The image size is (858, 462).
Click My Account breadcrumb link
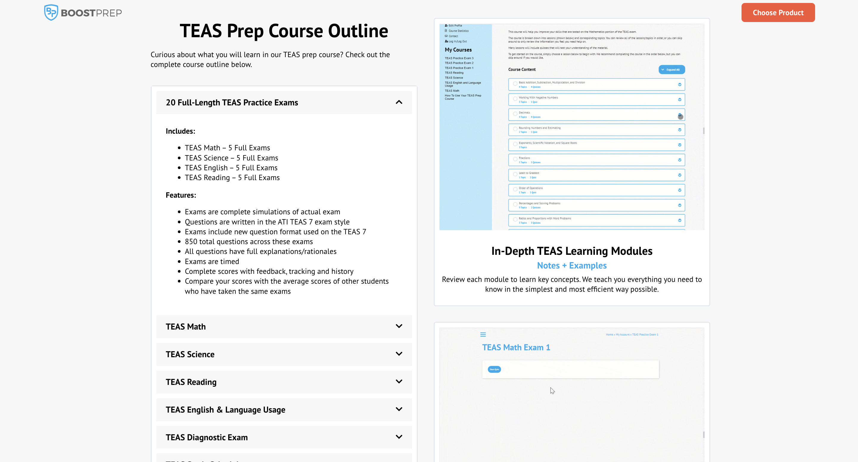(x=622, y=335)
